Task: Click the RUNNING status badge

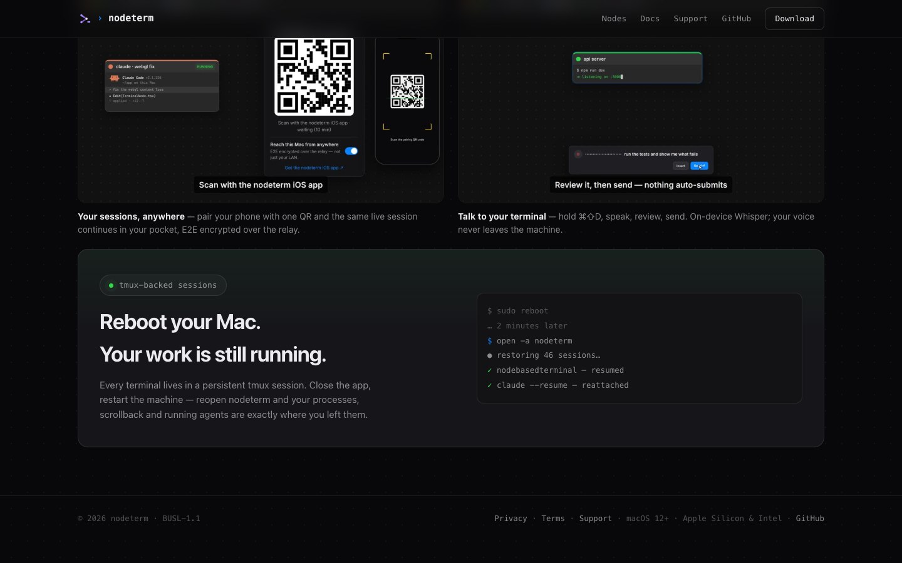Action: pyautogui.click(x=205, y=66)
